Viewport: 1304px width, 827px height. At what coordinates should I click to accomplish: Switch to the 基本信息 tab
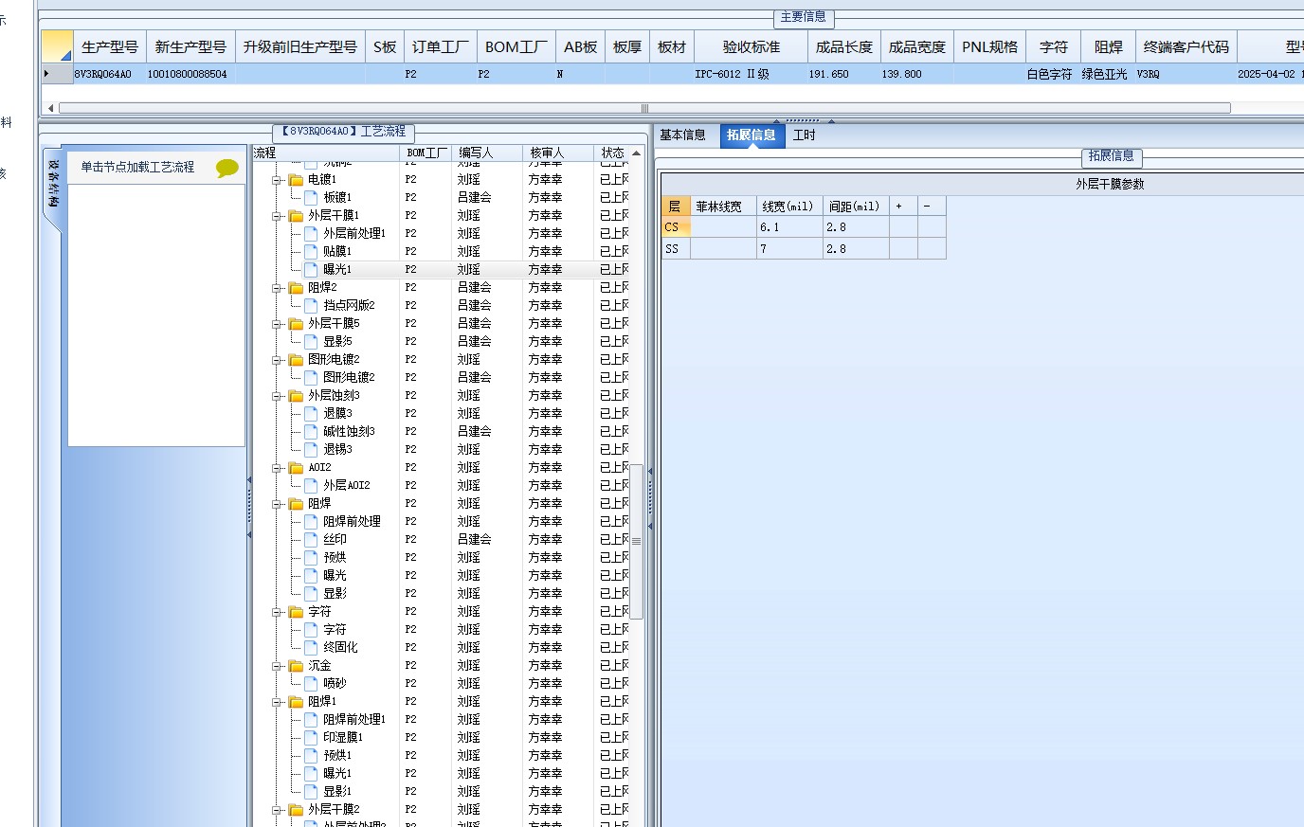pyautogui.click(x=683, y=135)
